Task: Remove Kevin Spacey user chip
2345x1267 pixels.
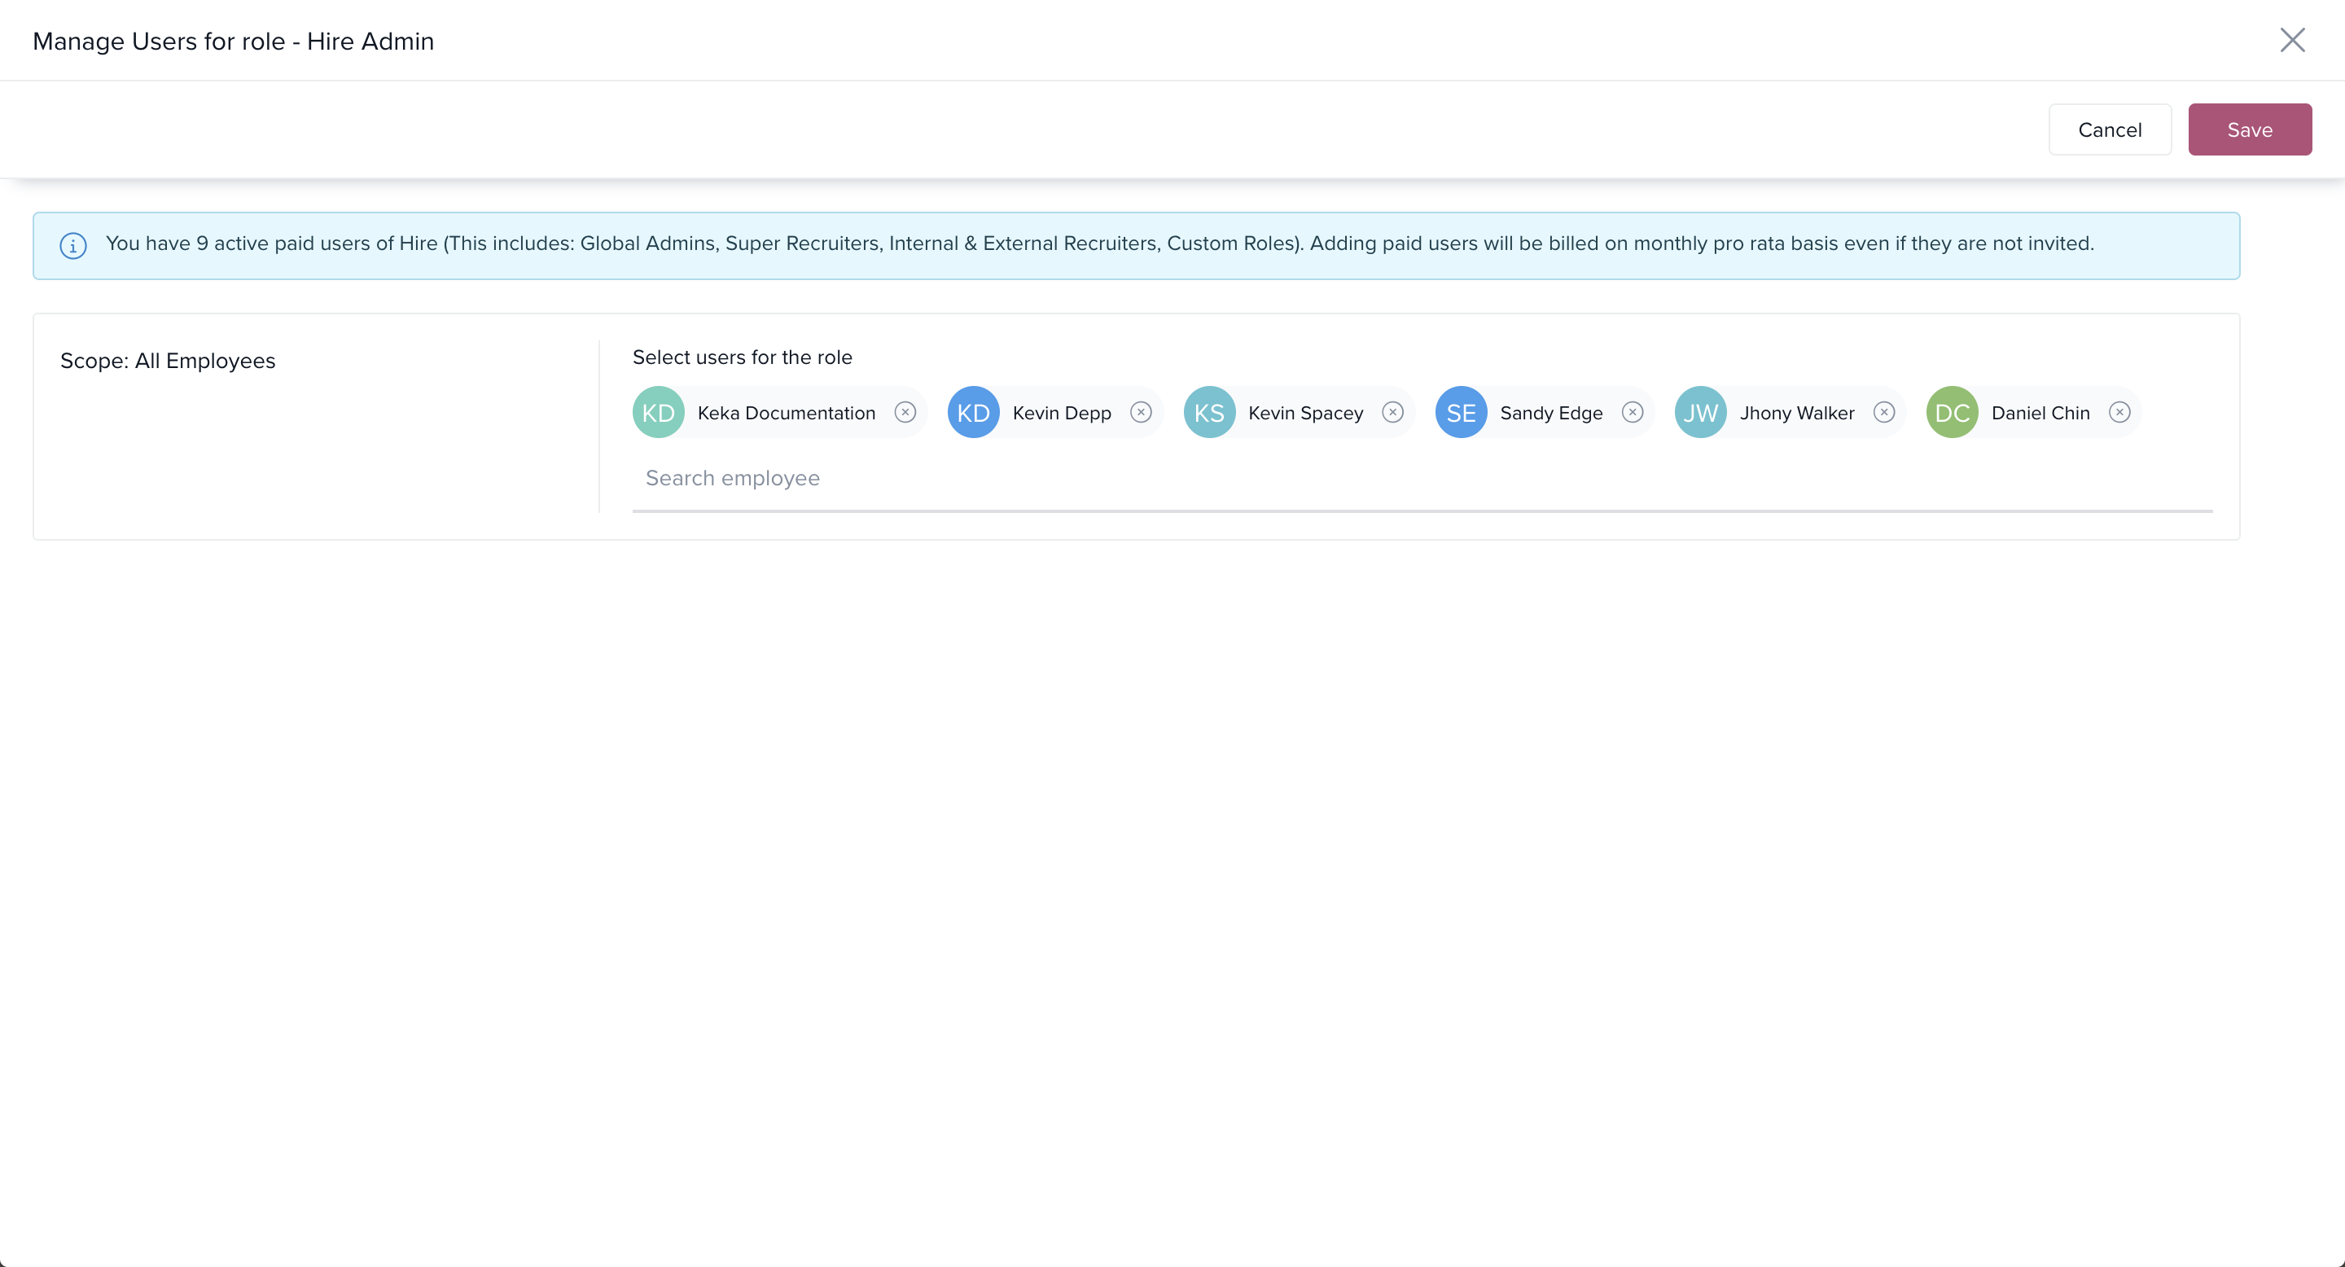Action: [1393, 412]
